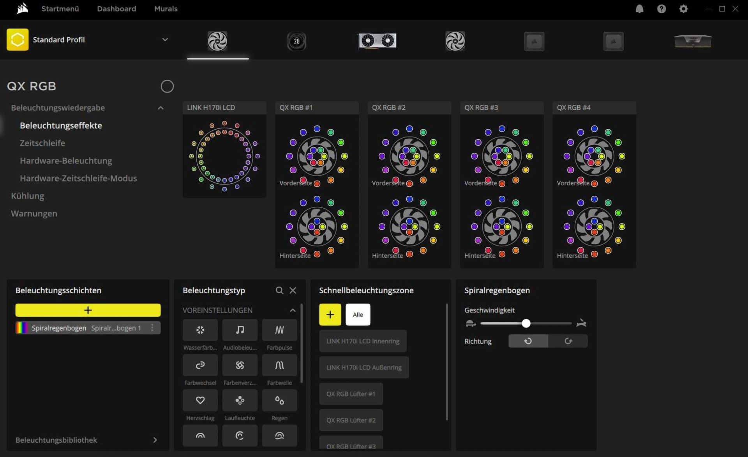Select the second dark Corsair device tile
This screenshot has height=457, width=748.
click(613, 41)
